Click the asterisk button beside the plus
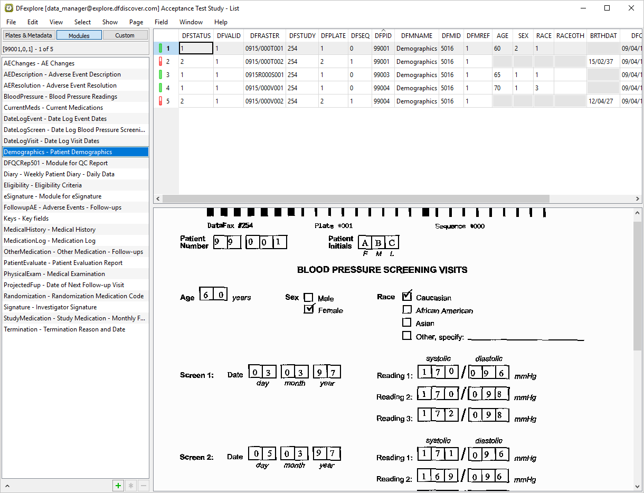 click(x=131, y=486)
